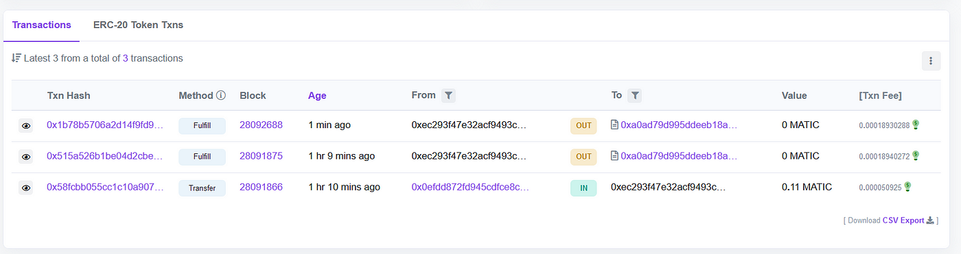Click the Age column header toggle
961x254 pixels.
[317, 96]
